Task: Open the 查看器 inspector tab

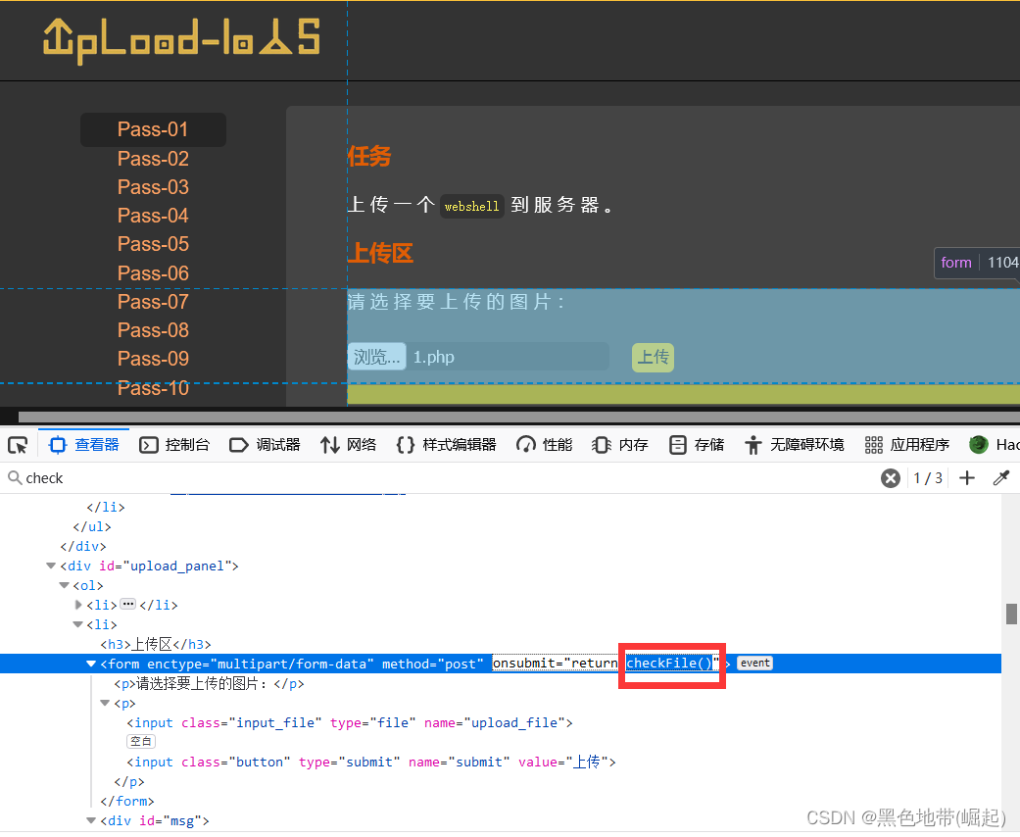Action: point(84,445)
